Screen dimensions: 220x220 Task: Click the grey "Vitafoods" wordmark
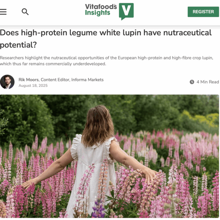101,6
